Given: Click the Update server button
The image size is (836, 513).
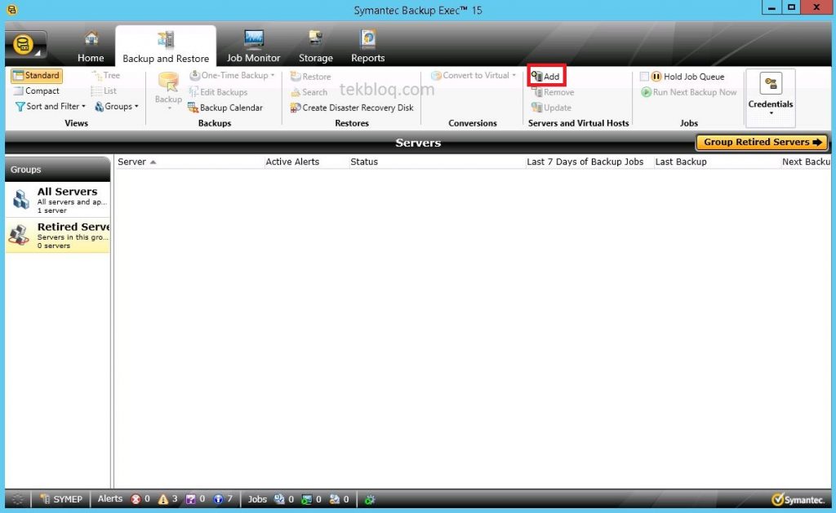Looking at the screenshot, I should [551, 108].
